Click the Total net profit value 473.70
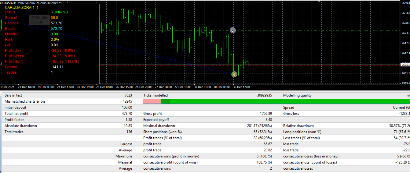Image resolution: width=410 pixels, height=173 pixels. [x=127, y=114]
